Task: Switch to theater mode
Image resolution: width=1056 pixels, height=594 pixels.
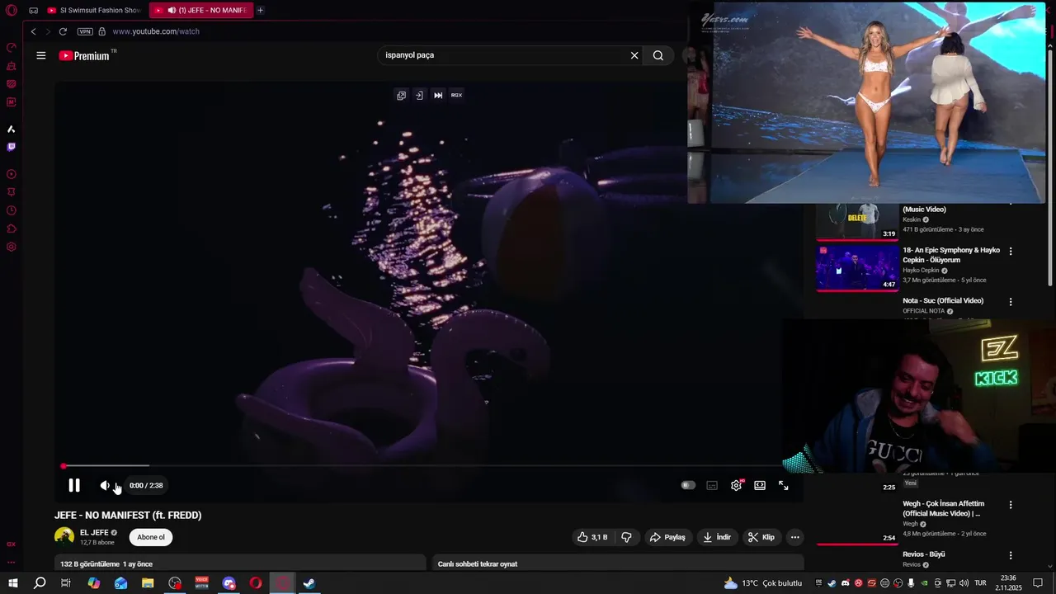Action: coord(760,486)
